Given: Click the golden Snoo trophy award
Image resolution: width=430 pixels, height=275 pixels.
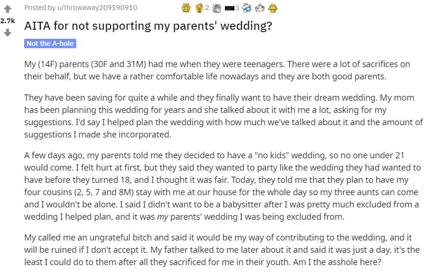Looking at the screenshot, I should click(199, 8).
